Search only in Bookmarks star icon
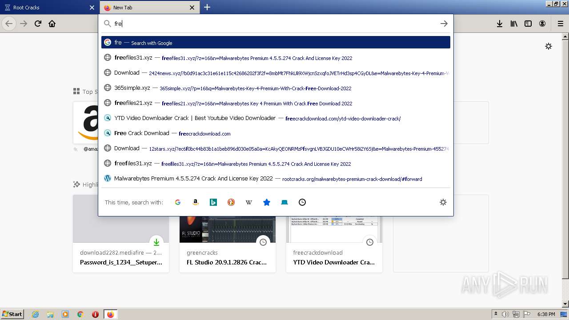The height and width of the screenshot is (320, 569). pyautogui.click(x=267, y=202)
